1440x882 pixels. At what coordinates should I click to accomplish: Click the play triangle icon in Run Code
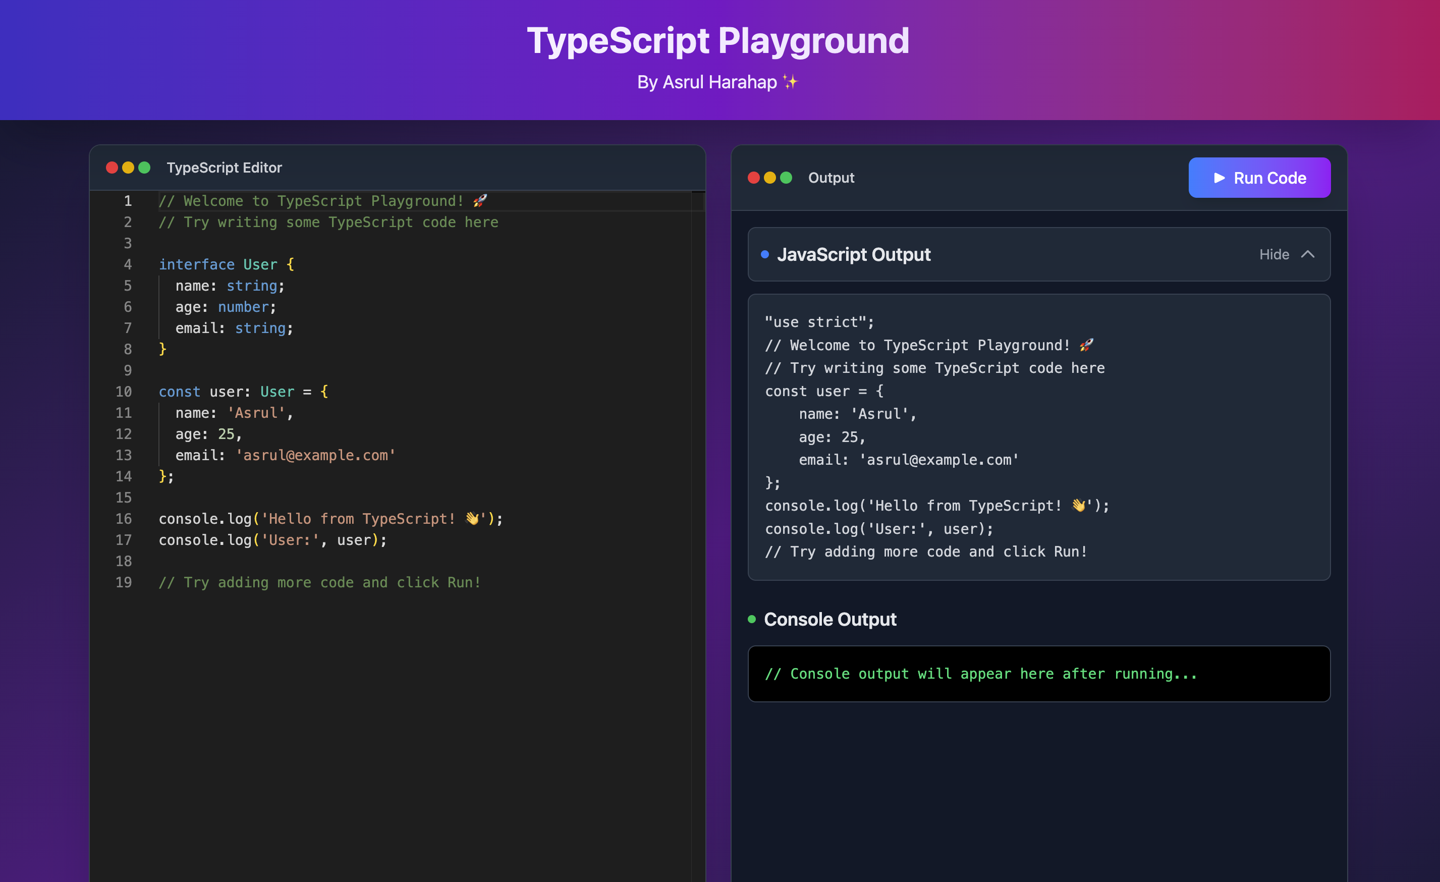click(x=1219, y=178)
